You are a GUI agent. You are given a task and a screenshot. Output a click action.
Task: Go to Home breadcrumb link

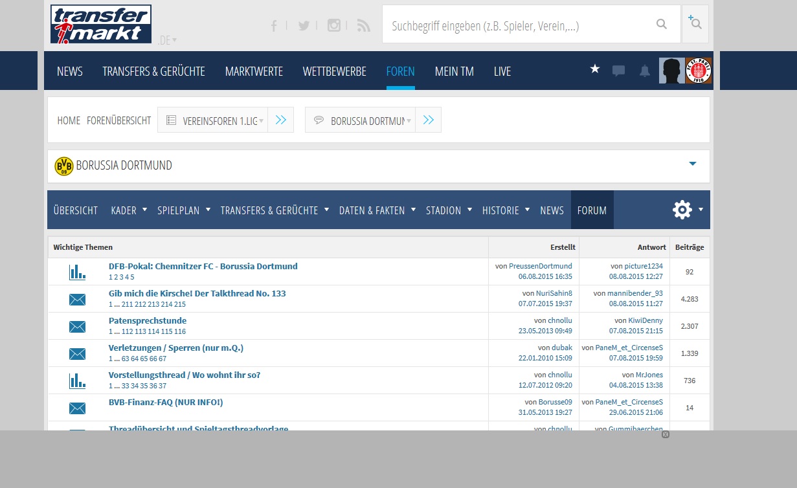pos(69,120)
